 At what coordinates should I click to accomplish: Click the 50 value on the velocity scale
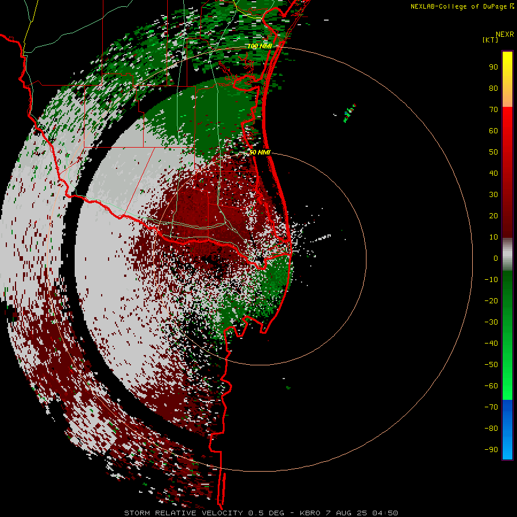click(493, 152)
